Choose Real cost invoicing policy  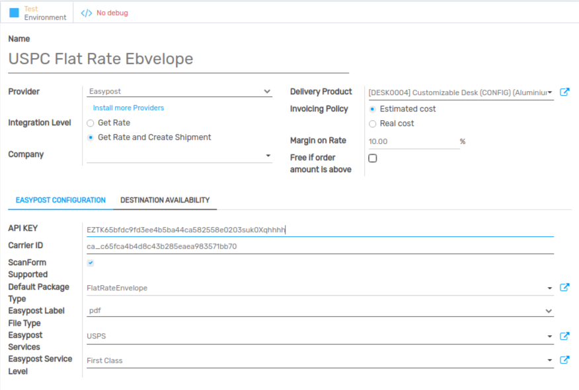tap(373, 123)
